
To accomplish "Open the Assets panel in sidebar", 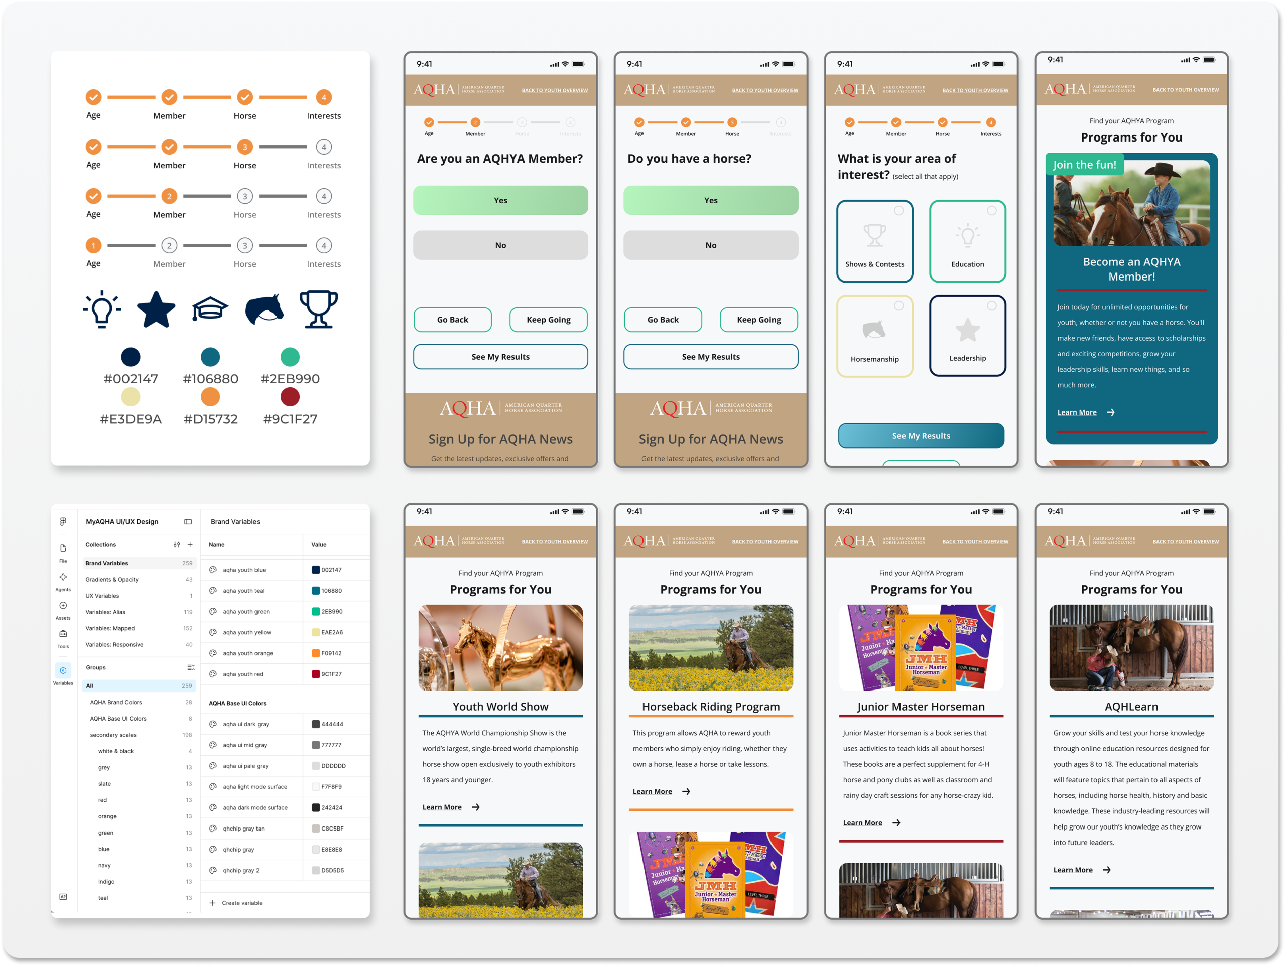I will pyautogui.click(x=63, y=610).
